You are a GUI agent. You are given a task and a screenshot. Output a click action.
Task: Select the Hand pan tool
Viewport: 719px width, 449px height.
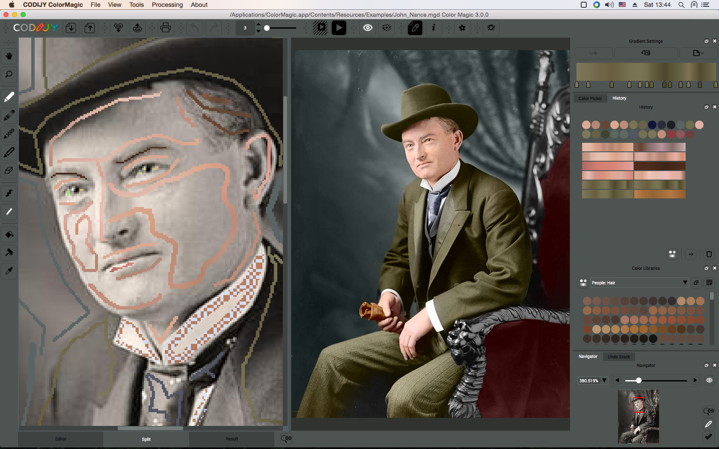[9, 56]
